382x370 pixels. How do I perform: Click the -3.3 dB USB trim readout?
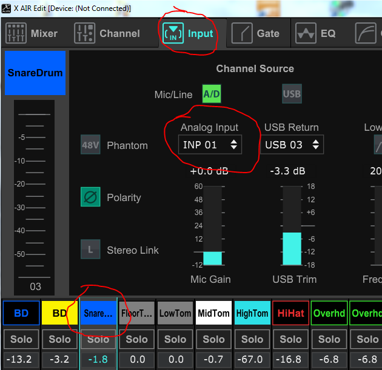coord(288,171)
